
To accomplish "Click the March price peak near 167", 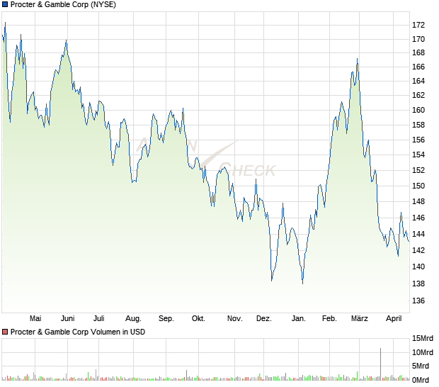I will click(x=357, y=60).
